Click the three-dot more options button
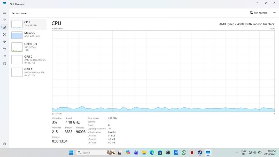 click(x=274, y=13)
